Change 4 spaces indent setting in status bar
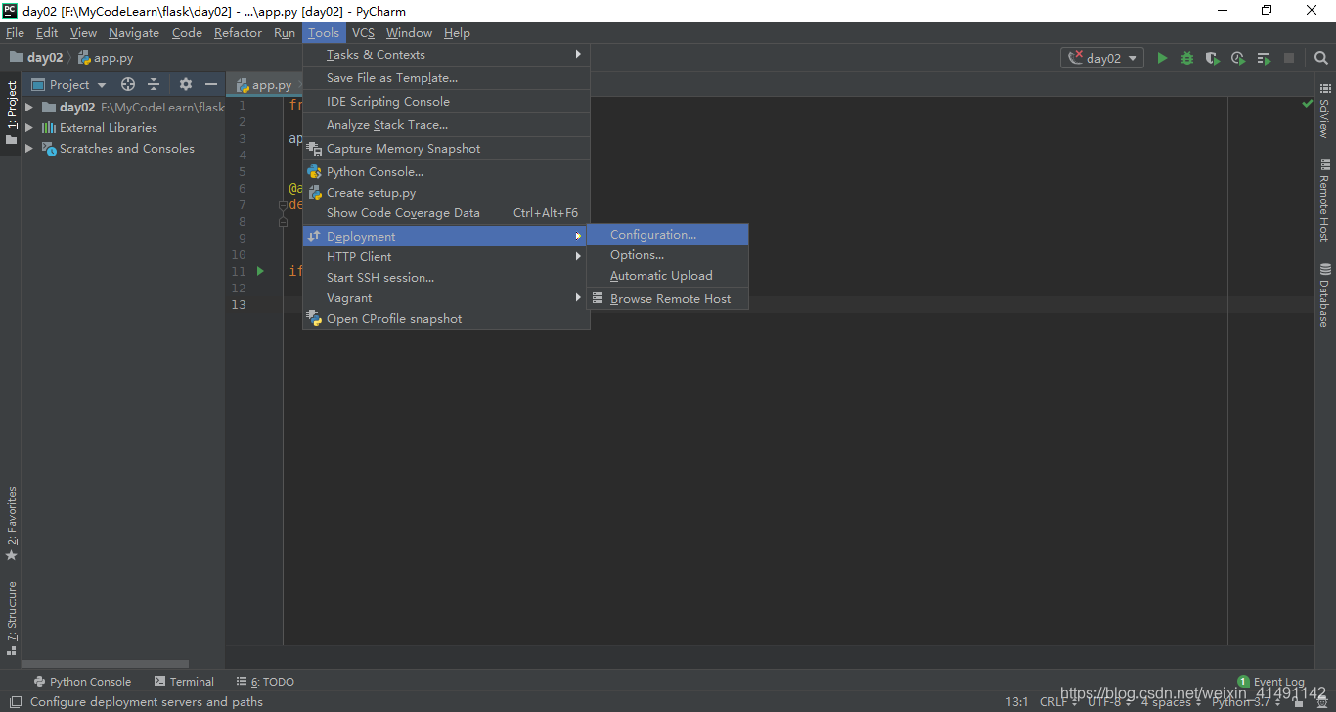1336x712 pixels. tap(1172, 701)
